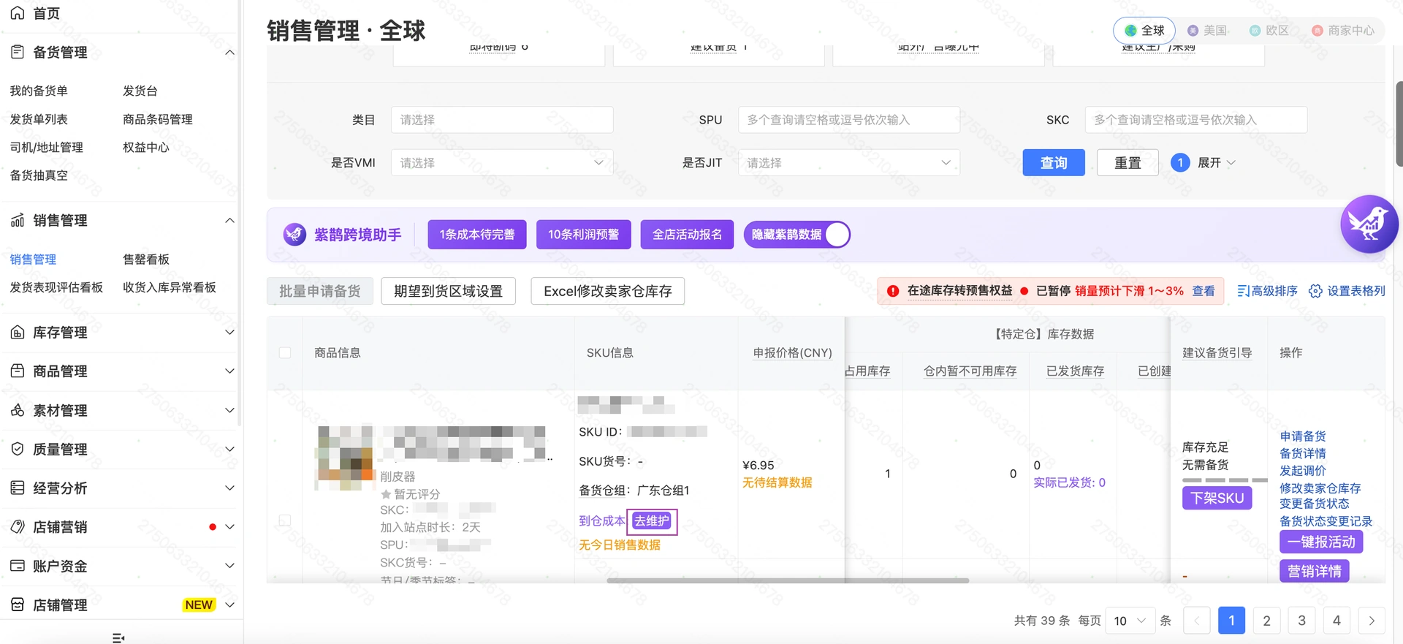Click the star icon beside 暂无评分

[x=386, y=494]
